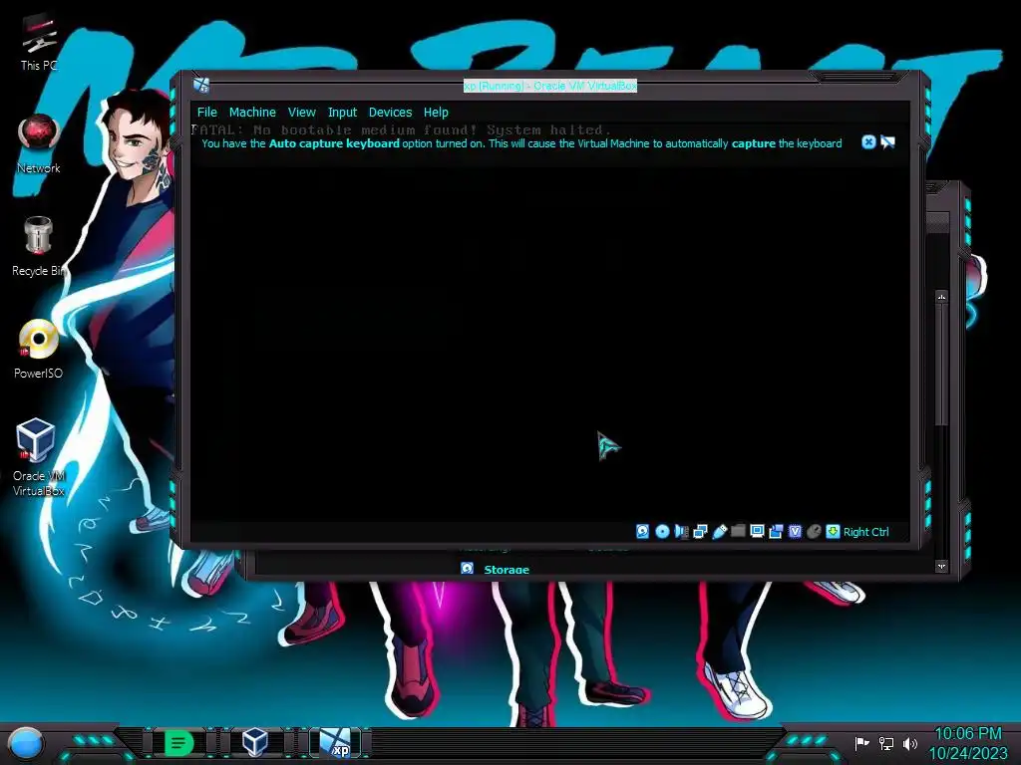Select the Oracle VM VirtualBox desktop icon
This screenshot has width=1021, height=765.
click(39, 457)
